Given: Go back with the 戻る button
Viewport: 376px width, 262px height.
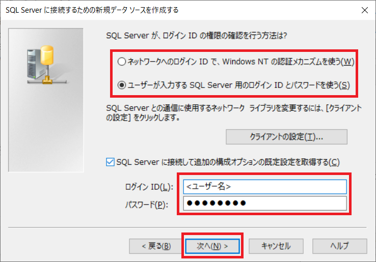Looking at the screenshot, I should 156,246.
